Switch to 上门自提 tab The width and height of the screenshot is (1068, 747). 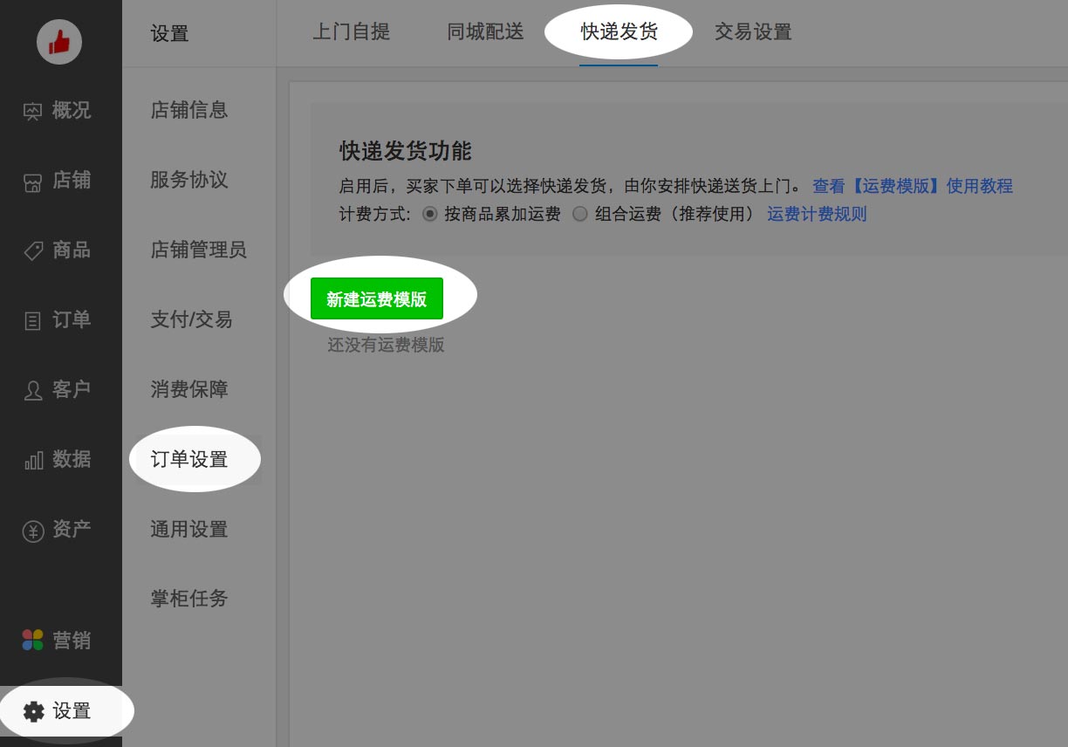coord(352,32)
